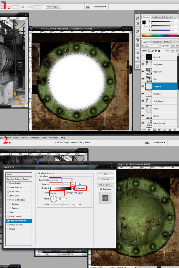Viewport: 179px width, 268px height.
Task: Click the create new layer icon
Action: pos(169,130)
